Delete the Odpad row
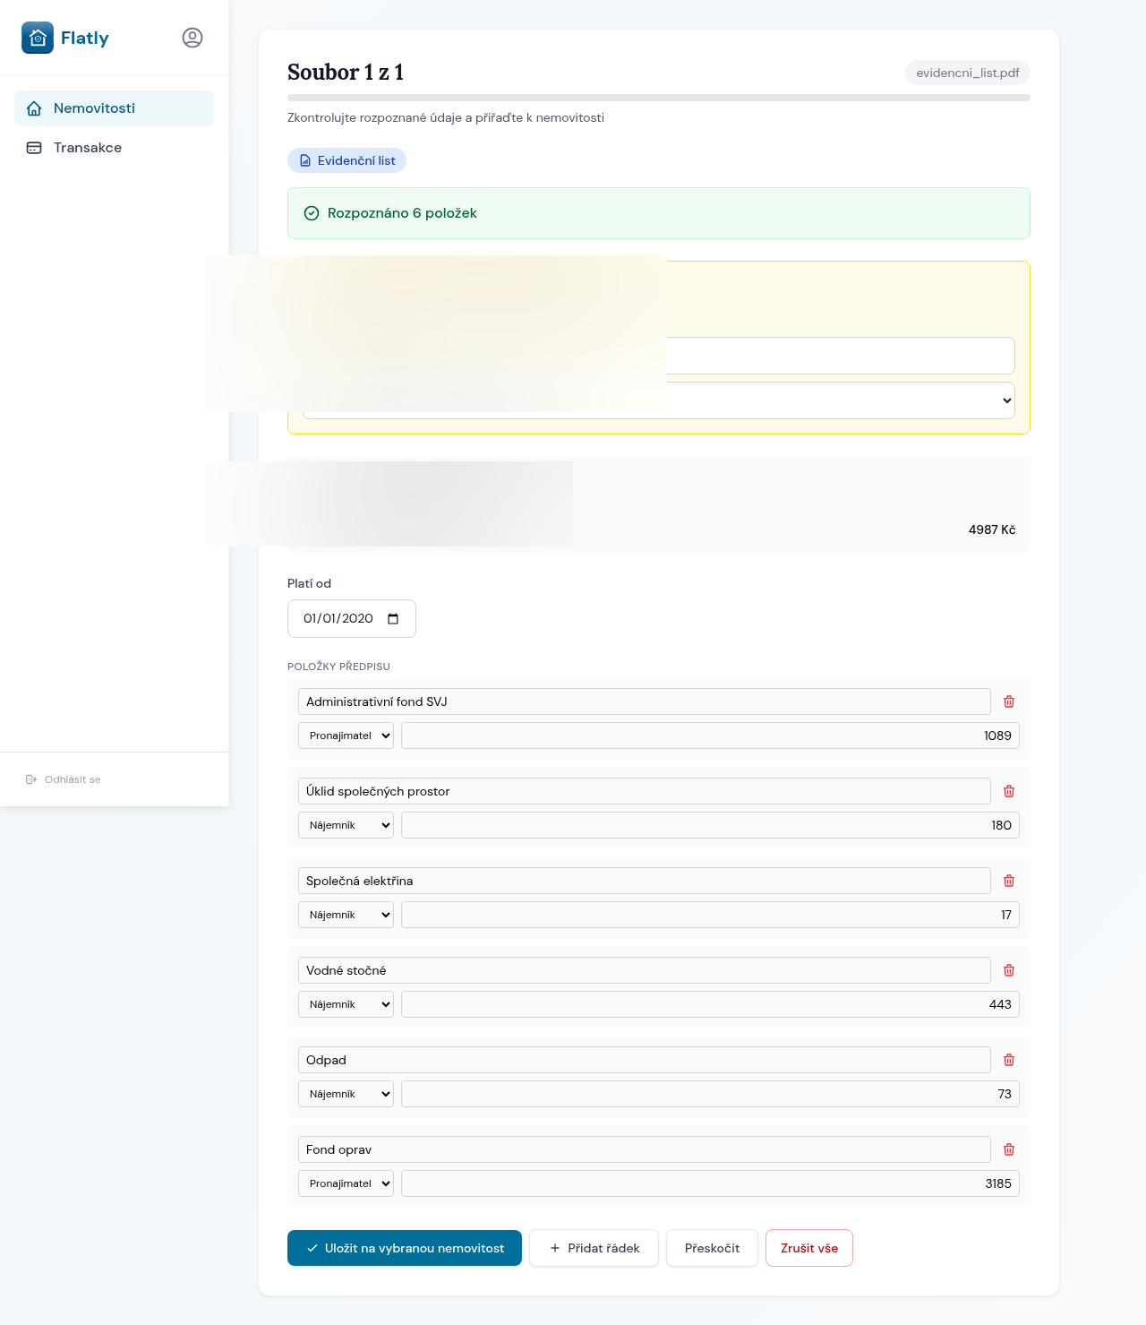This screenshot has width=1146, height=1325. 1008,1059
